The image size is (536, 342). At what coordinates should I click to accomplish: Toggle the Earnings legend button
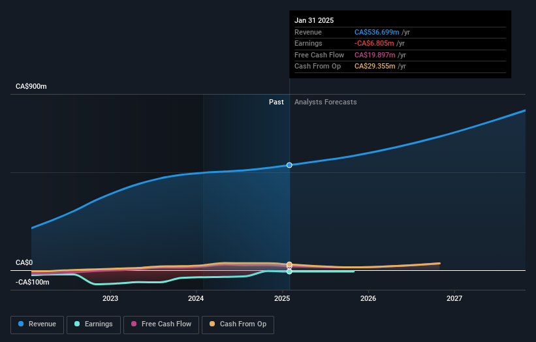tap(93, 324)
